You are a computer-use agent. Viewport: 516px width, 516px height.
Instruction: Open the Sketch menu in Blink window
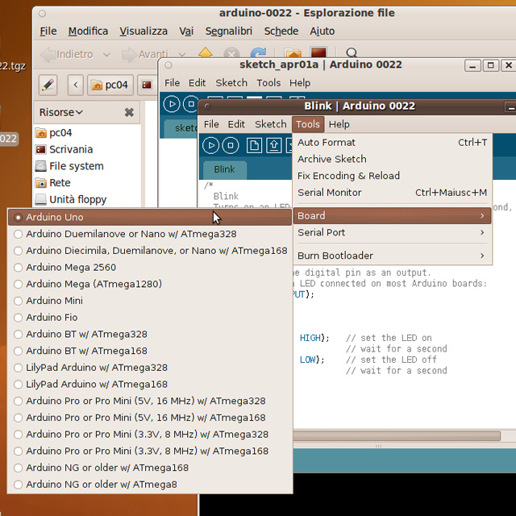pyautogui.click(x=270, y=124)
